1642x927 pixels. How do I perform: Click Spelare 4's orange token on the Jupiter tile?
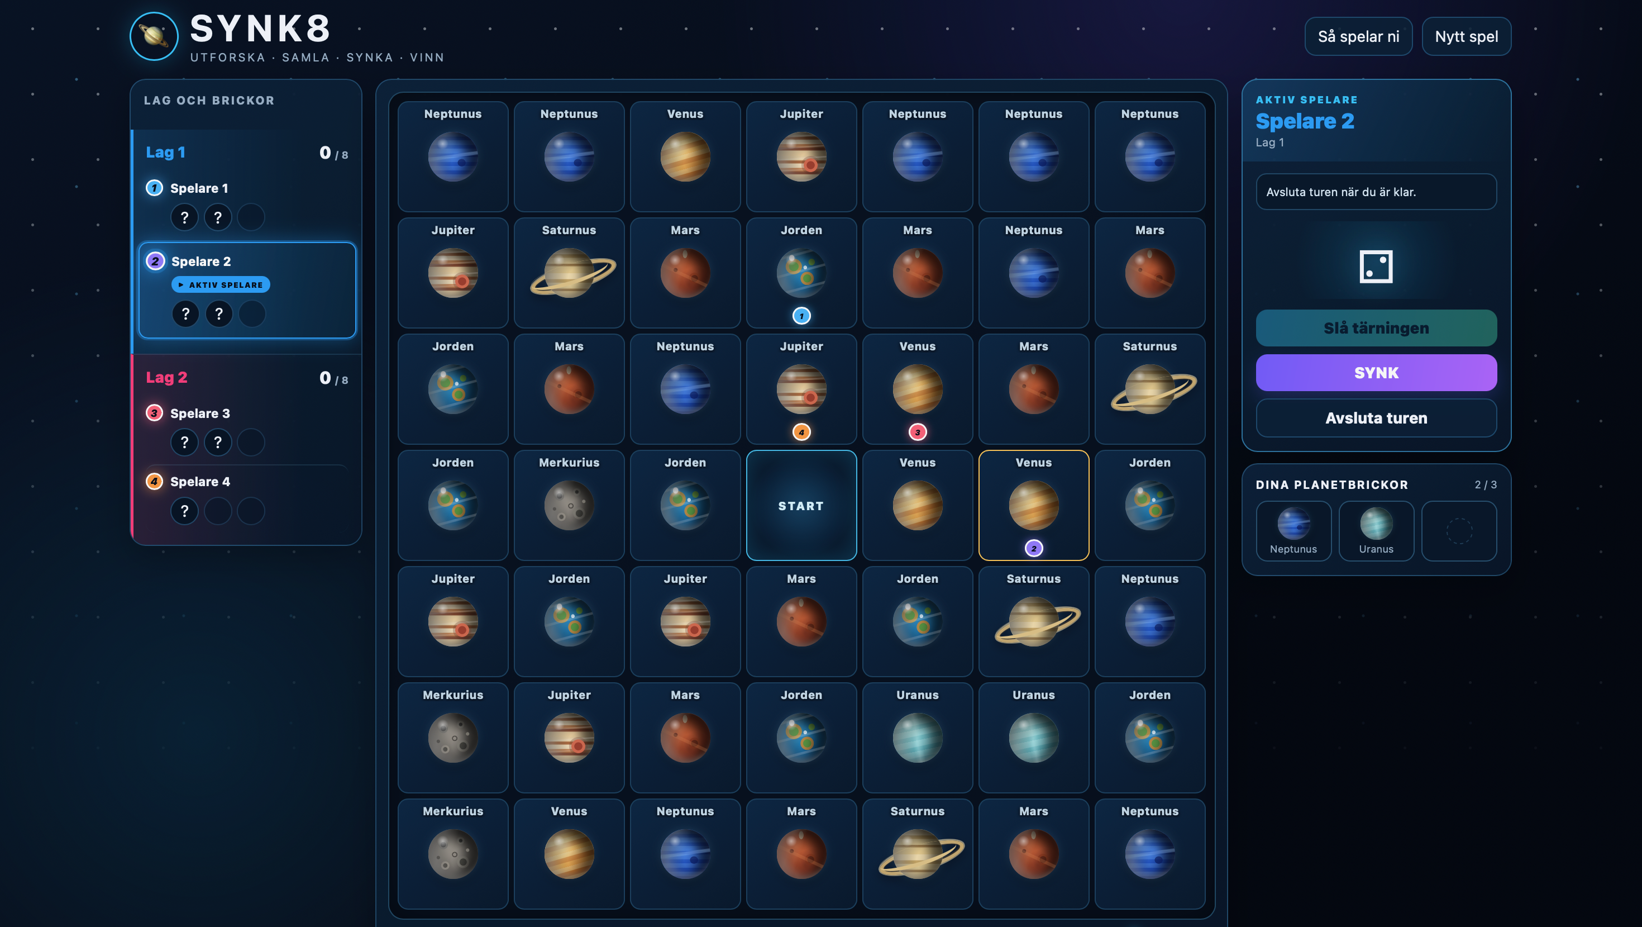click(x=801, y=432)
